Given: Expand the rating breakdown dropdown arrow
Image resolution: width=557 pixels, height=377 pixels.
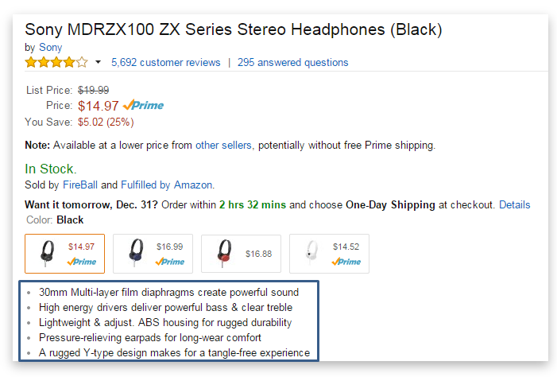Looking at the screenshot, I should 98,62.
